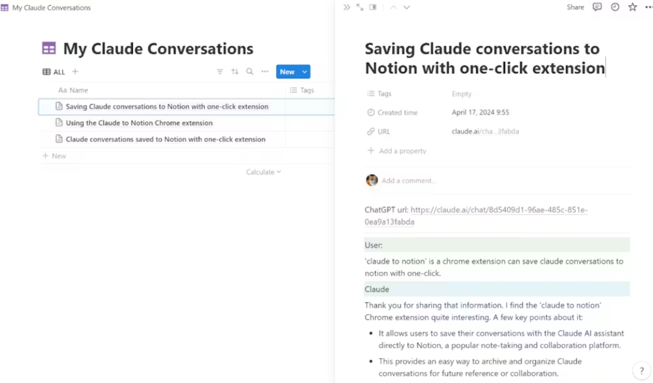Add a new row with '+ New'
Image resolution: width=653 pixels, height=383 pixels.
[54, 156]
